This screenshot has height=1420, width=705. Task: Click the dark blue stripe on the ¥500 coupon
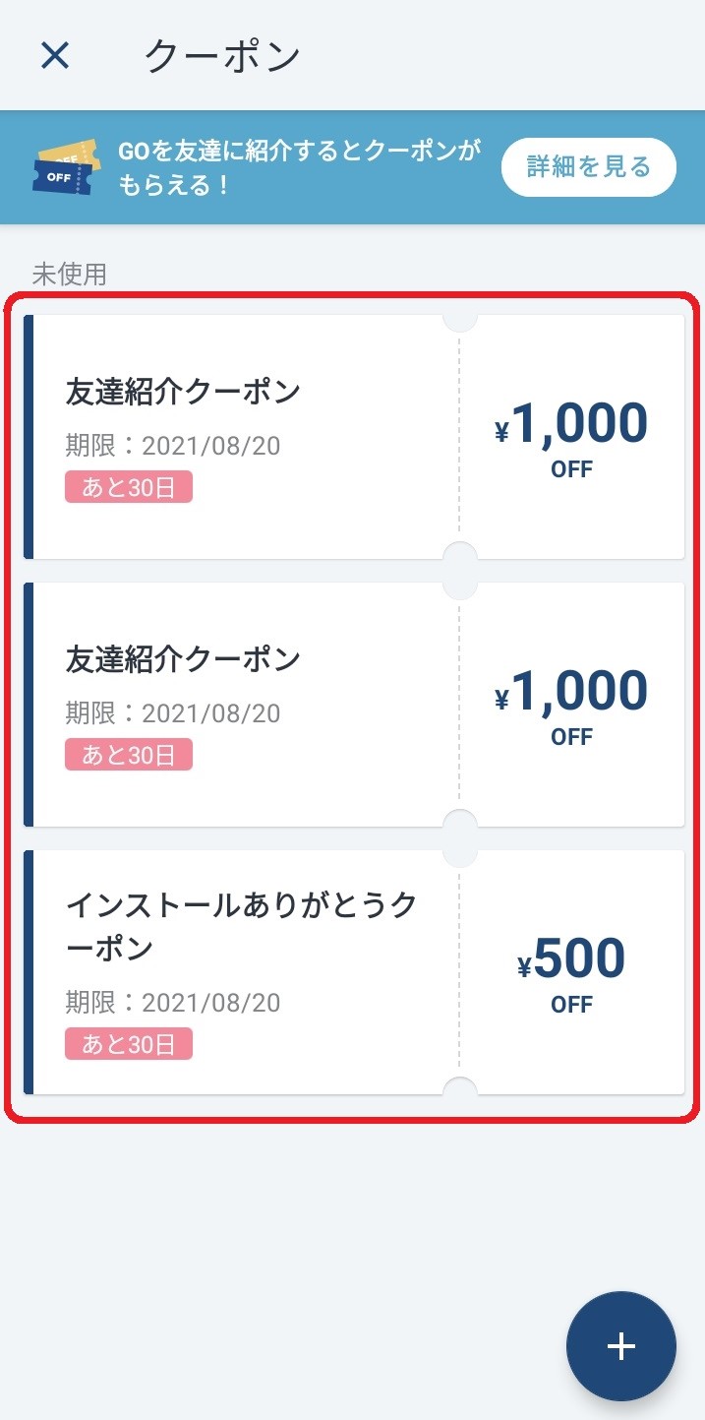(29, 972)
